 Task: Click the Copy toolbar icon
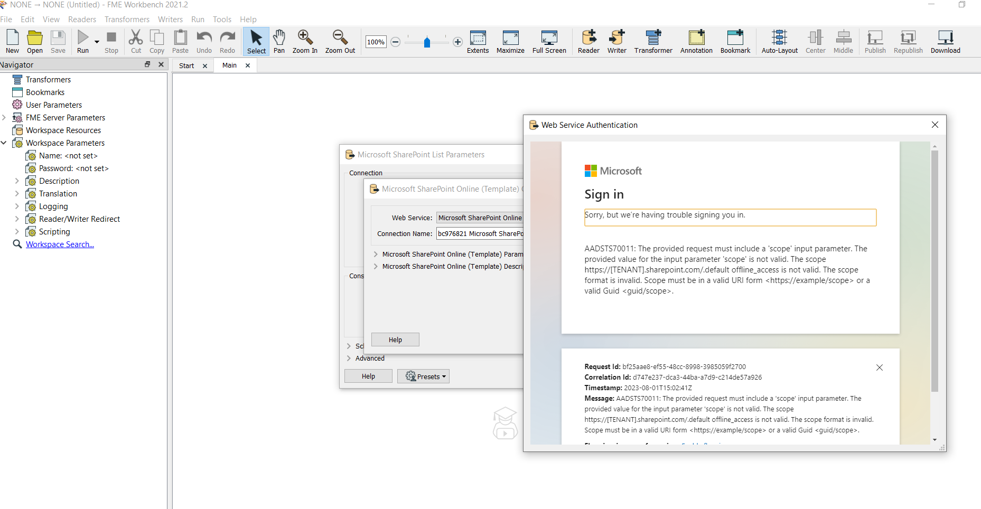coord(157,42)
